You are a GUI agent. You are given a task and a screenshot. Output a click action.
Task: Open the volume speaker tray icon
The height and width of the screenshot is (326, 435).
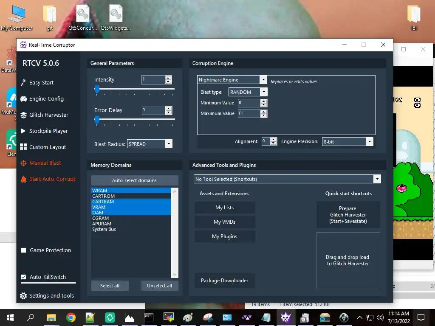click(x=380, y=318)
